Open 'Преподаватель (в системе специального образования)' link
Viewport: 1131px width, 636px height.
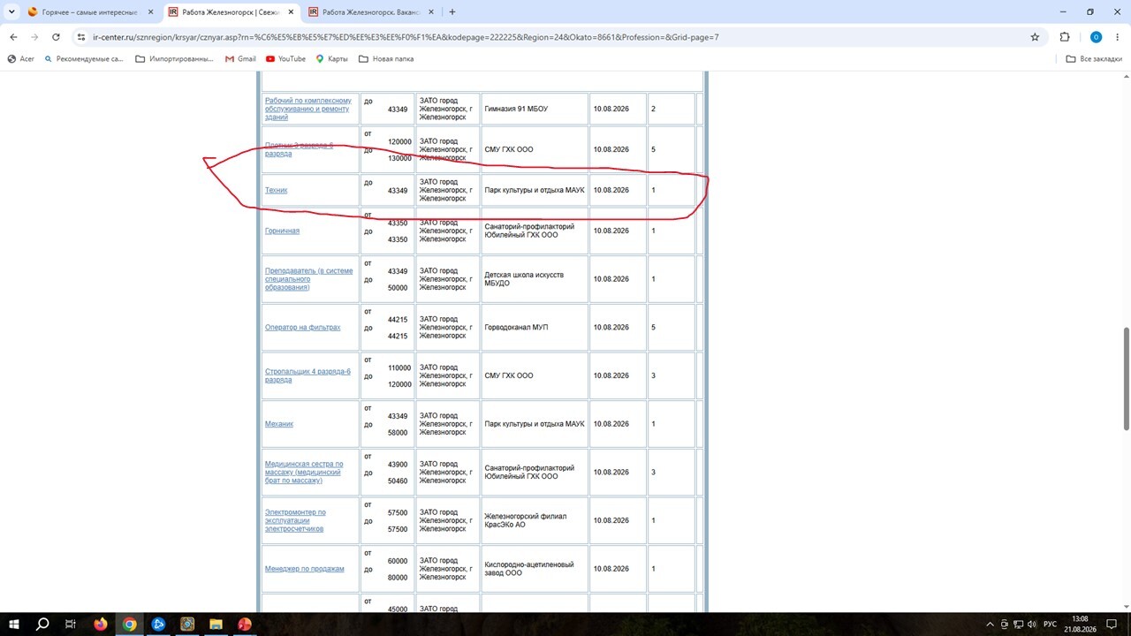pyautogui.click(x=308, y=279)
